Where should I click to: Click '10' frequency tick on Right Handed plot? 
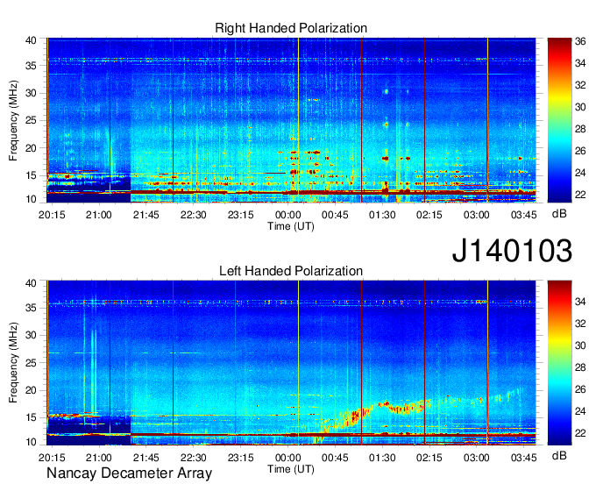click(32, 199)
